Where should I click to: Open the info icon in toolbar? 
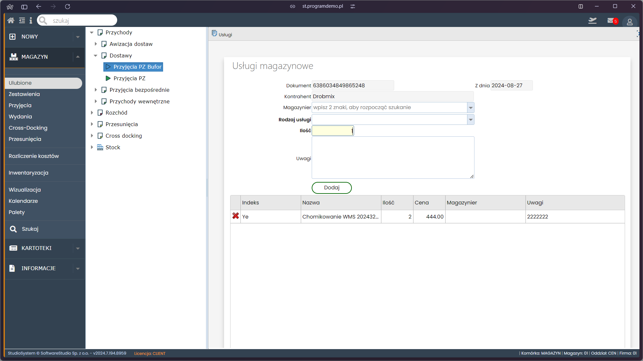(x=31, y=21)
